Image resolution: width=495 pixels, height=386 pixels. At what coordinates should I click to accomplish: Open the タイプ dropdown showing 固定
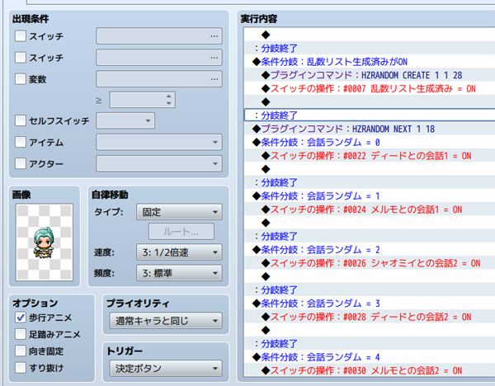point(179,212)
